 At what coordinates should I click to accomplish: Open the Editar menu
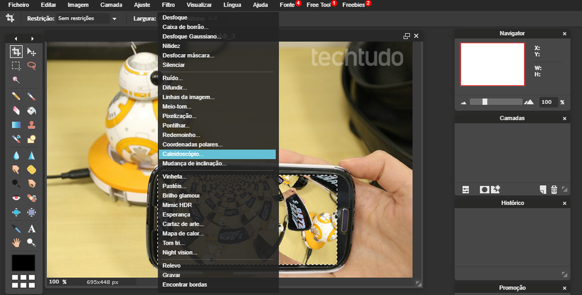click(x=48, y=5)
